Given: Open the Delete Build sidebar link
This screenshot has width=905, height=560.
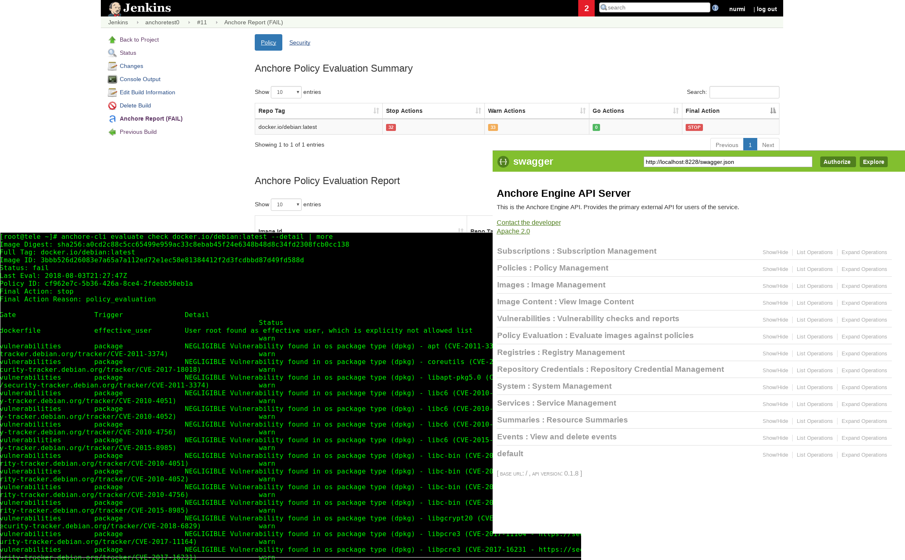Looking at the screenshot, I should pyautogui.click(x=135, y=105).
